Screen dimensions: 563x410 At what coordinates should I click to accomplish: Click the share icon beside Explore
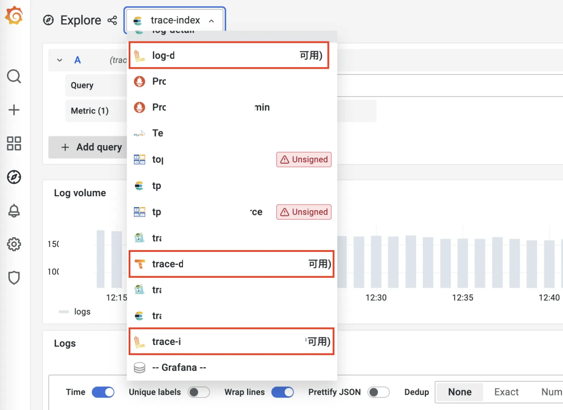(x=113, y=20)
